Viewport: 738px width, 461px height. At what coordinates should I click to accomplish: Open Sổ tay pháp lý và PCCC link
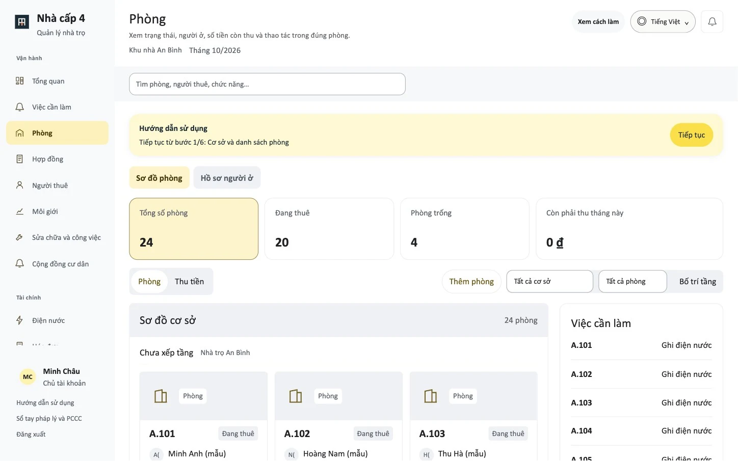click(49, 418)
